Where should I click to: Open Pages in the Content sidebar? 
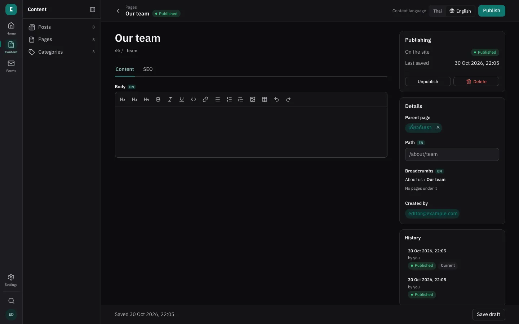click(x=62, y=39)
